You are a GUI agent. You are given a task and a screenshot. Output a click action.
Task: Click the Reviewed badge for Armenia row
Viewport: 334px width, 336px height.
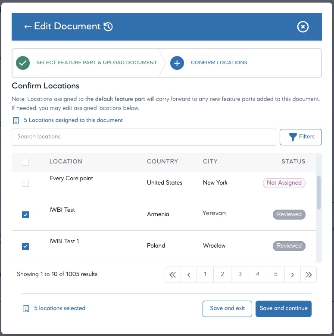[289, 214]
